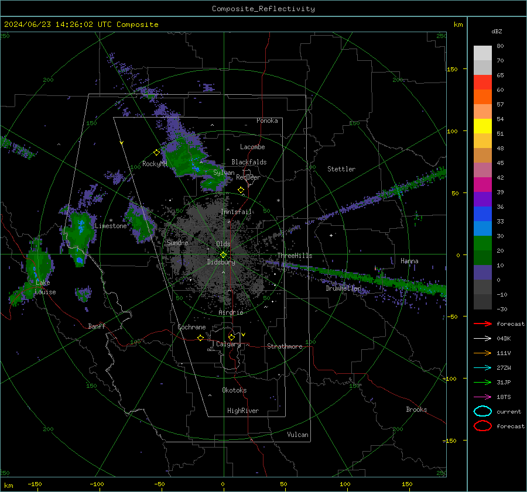Select the magenta 18TS arrow legend icon
The width and height of the screenshot is (527, 492).
pyautogui.click(x=482, y=397)
